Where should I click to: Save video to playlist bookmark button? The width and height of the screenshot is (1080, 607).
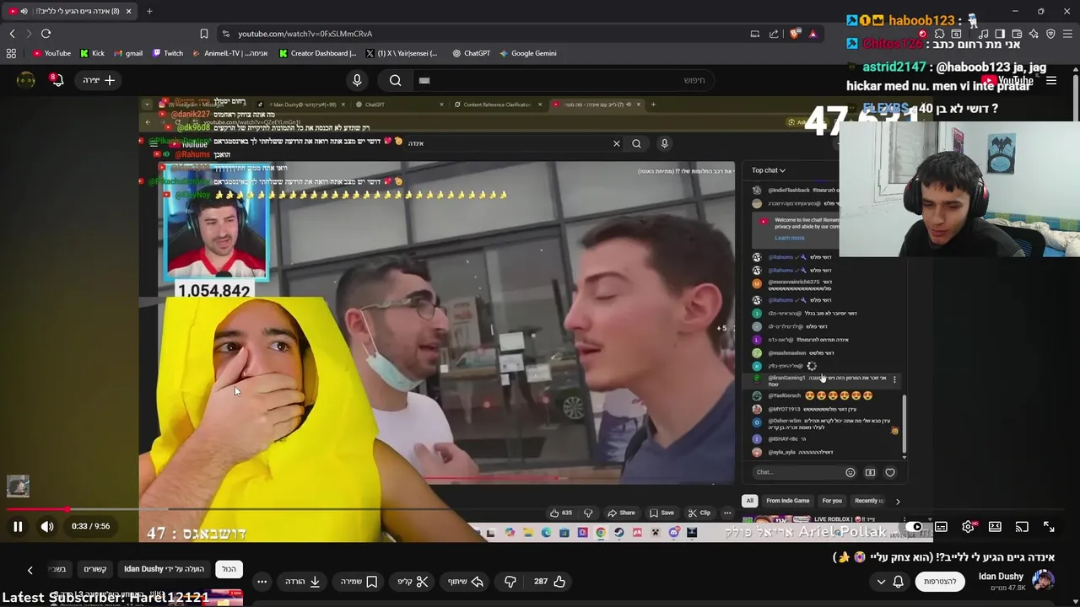(359, 581)
